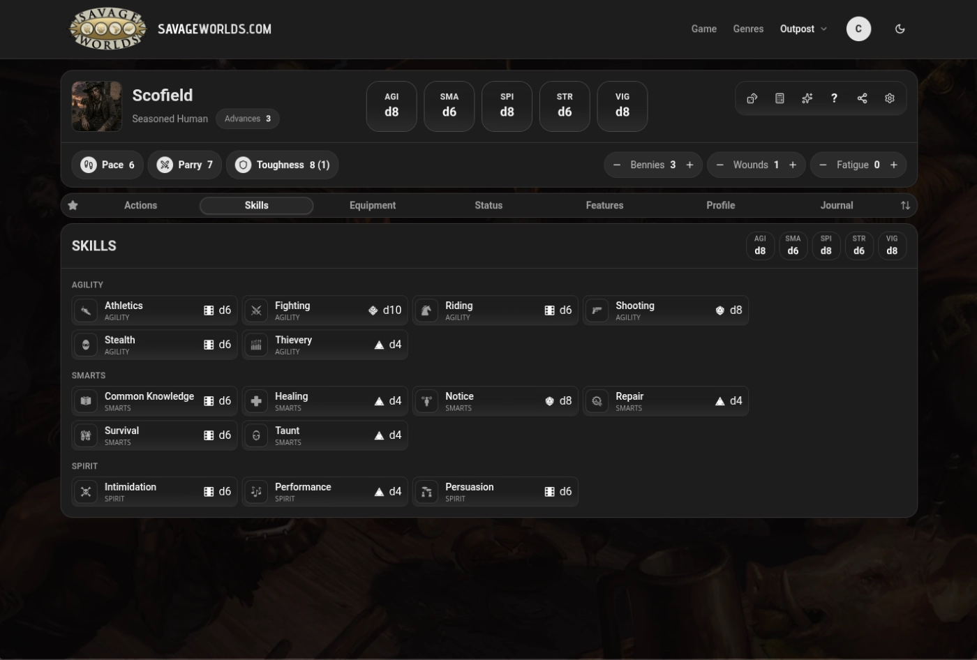Share the character using the share icon
Screen dimensions: 977x660
862,98
